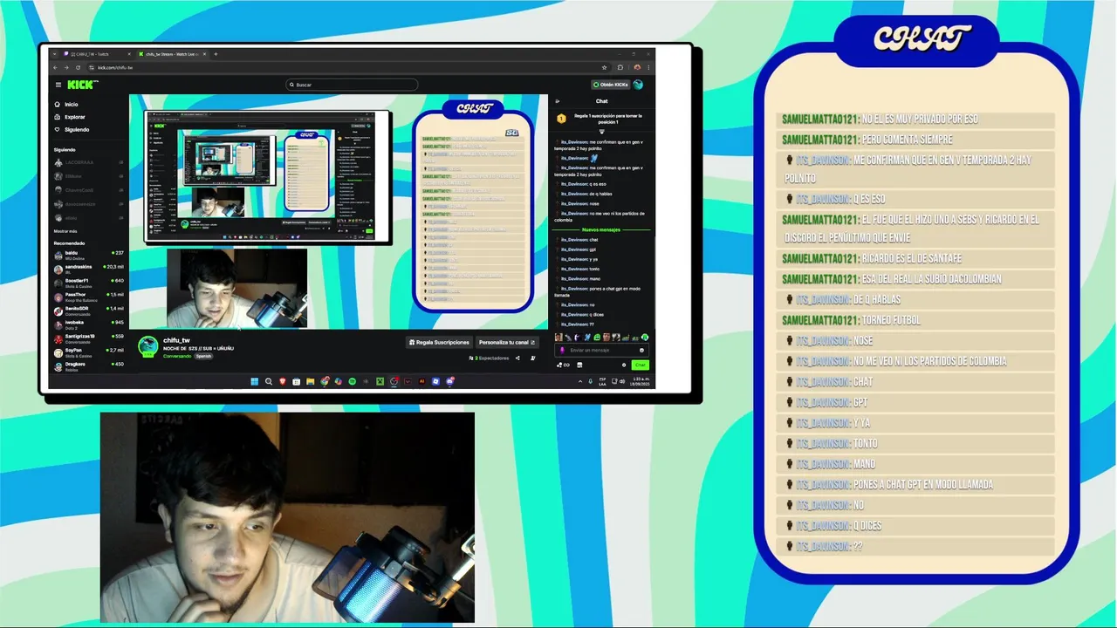Open the emoji picker in the message box
The width and height of the screenshot is (1117, 628).
tap(641, 350)
